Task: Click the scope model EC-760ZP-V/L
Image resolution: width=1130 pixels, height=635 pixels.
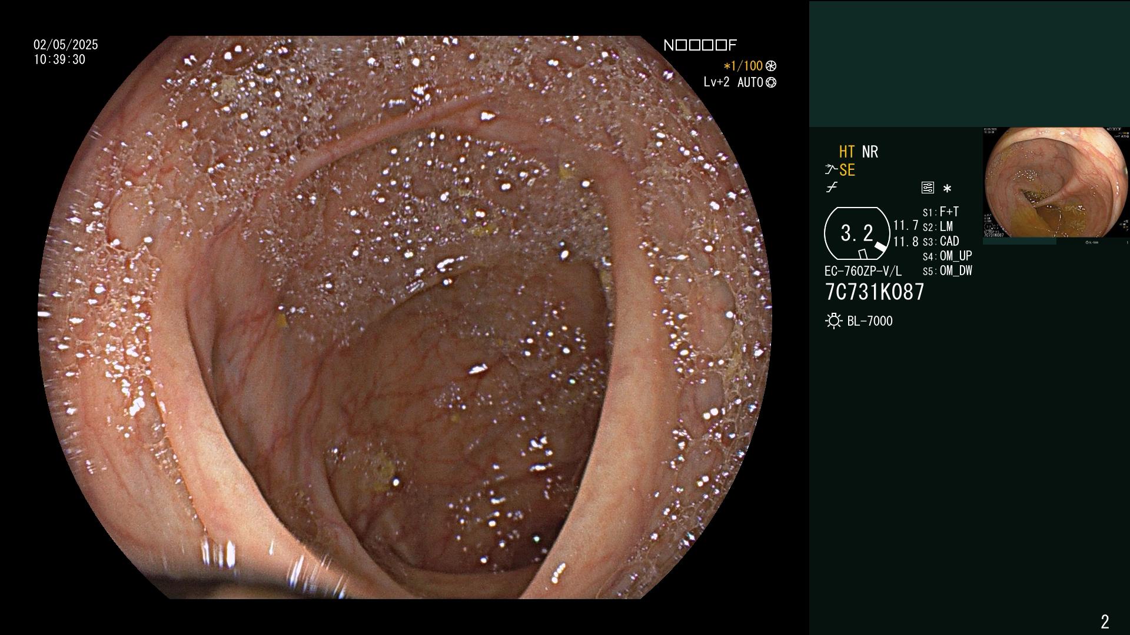Action: [863, 271]
